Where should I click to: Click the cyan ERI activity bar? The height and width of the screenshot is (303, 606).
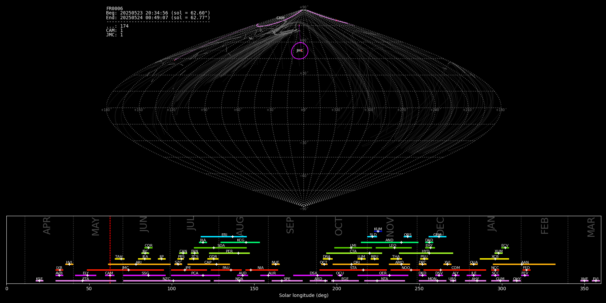coord(224,237)
